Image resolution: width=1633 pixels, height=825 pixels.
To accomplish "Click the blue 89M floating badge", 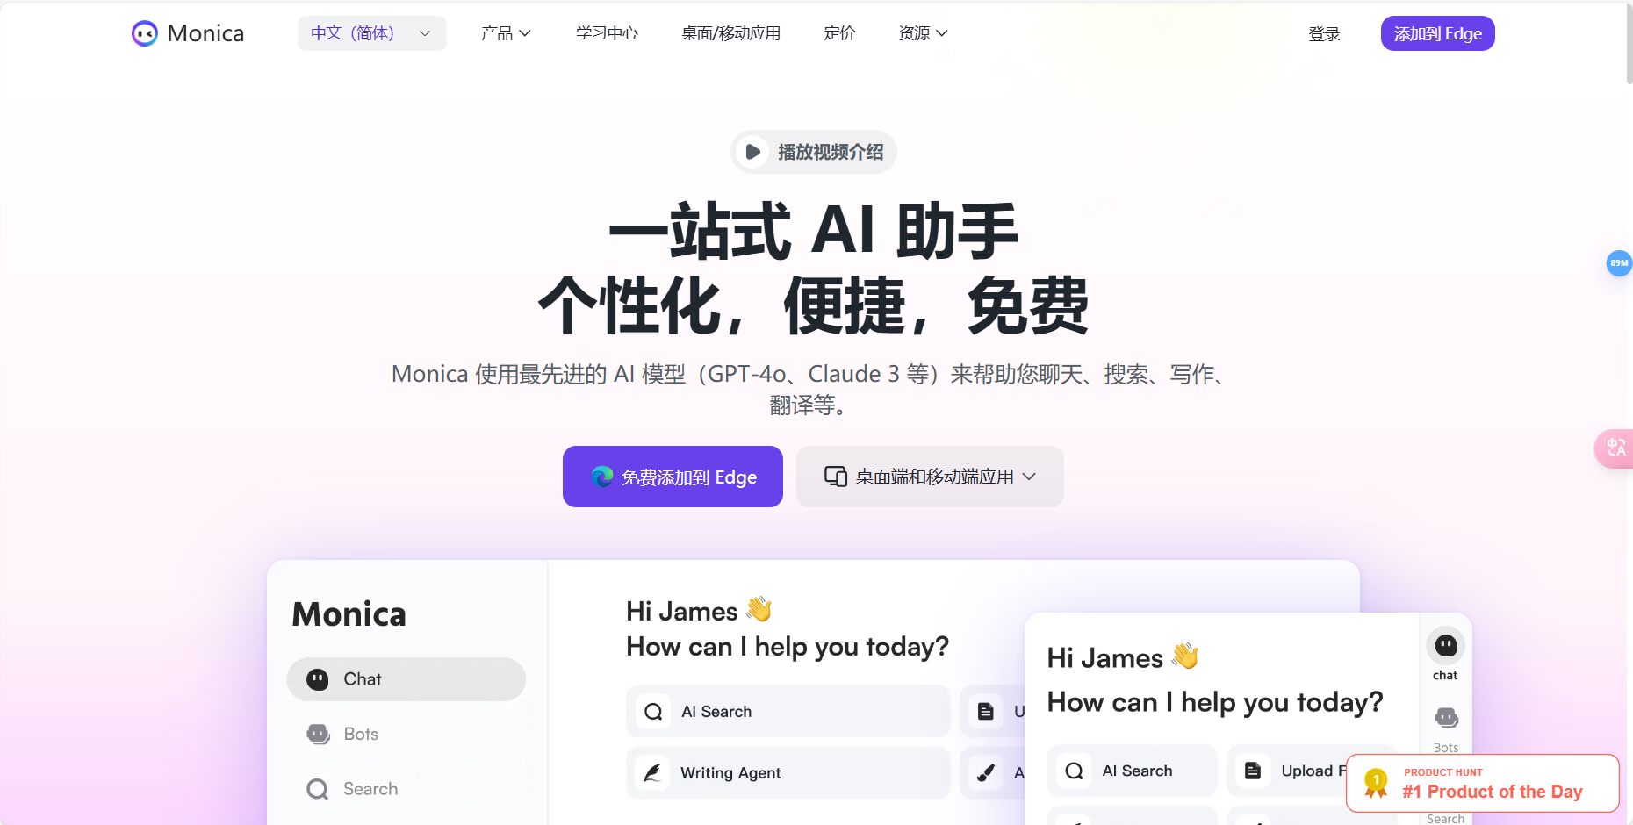I will click(x=1618, y=263).
